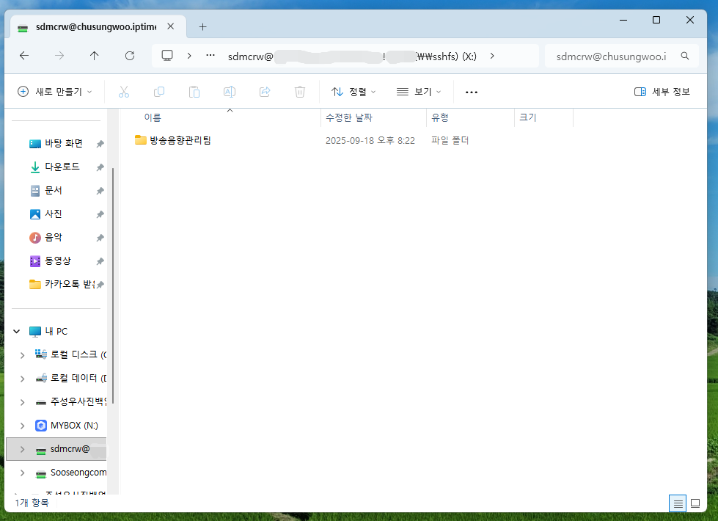The height and width of the screenshot is (521, 718).
Task: Click the search box input field
Action: [616, 56]
